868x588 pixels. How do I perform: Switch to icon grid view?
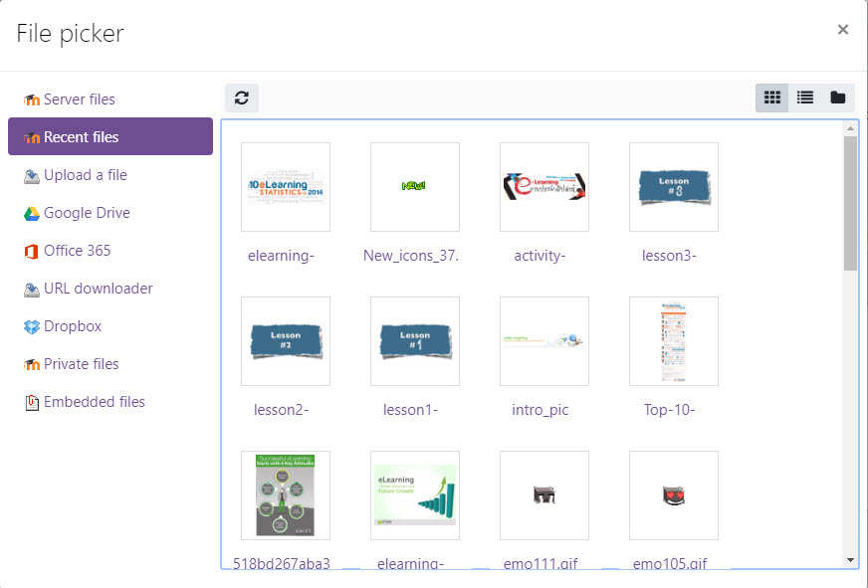coord(771,98)
